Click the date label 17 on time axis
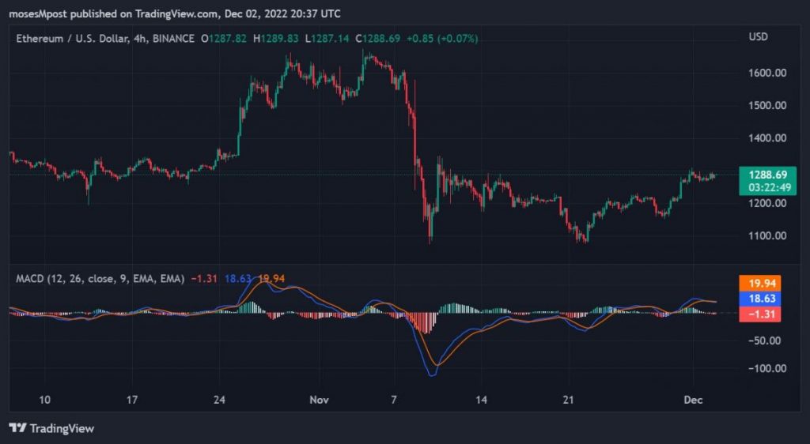The height and width of the screenshot is (444, 810). click(132, 401)
